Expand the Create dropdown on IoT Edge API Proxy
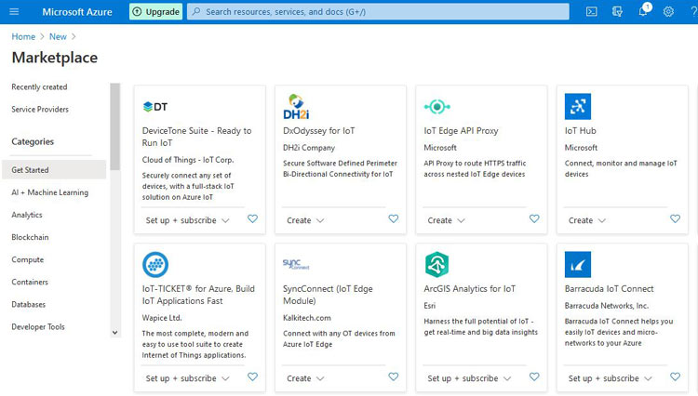The image size is (698, 396). 446,220
